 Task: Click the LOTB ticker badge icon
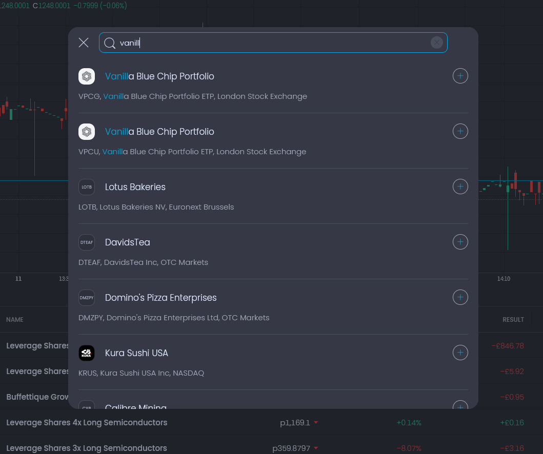pyautogui.click(x=87, y=187)
